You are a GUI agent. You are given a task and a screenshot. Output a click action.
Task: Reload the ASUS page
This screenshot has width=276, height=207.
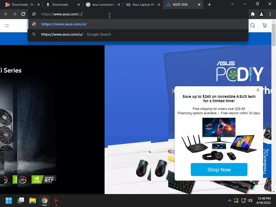click(x=23, y=14)
